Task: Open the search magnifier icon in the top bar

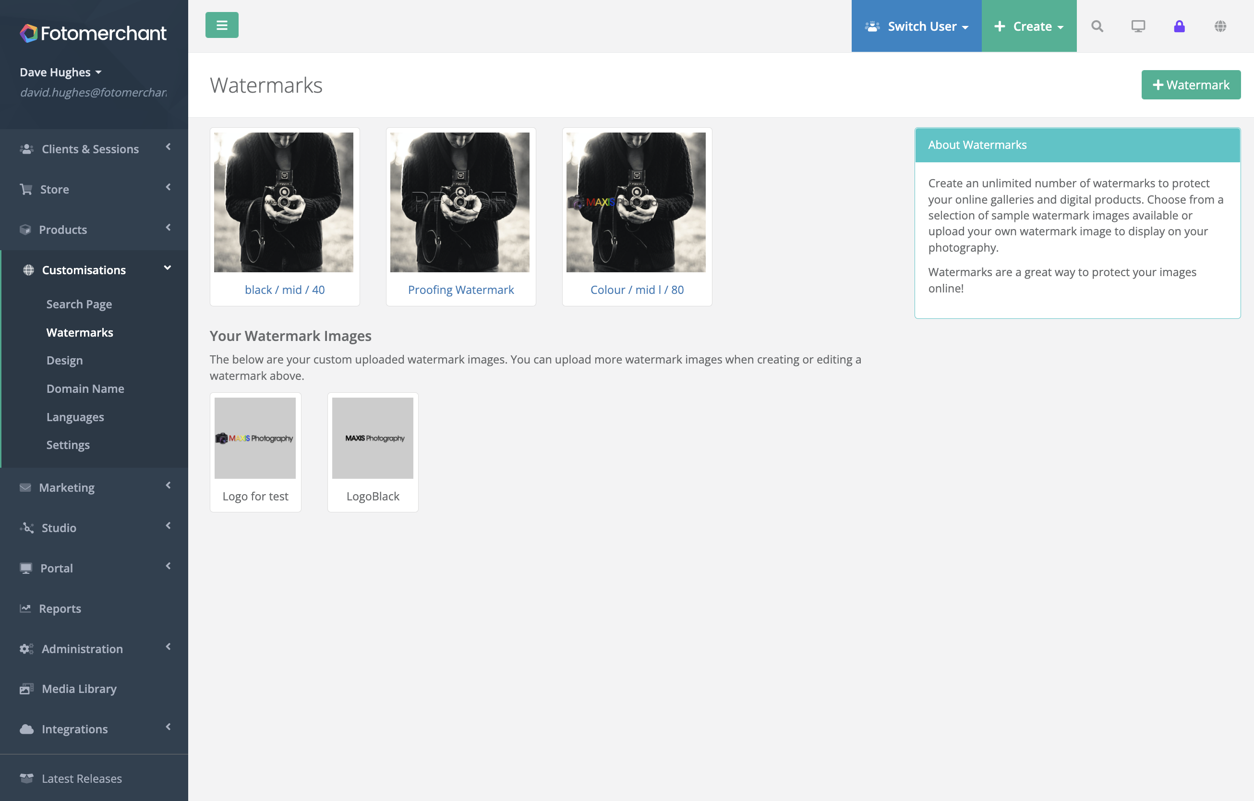Action: pos(1097,26)
